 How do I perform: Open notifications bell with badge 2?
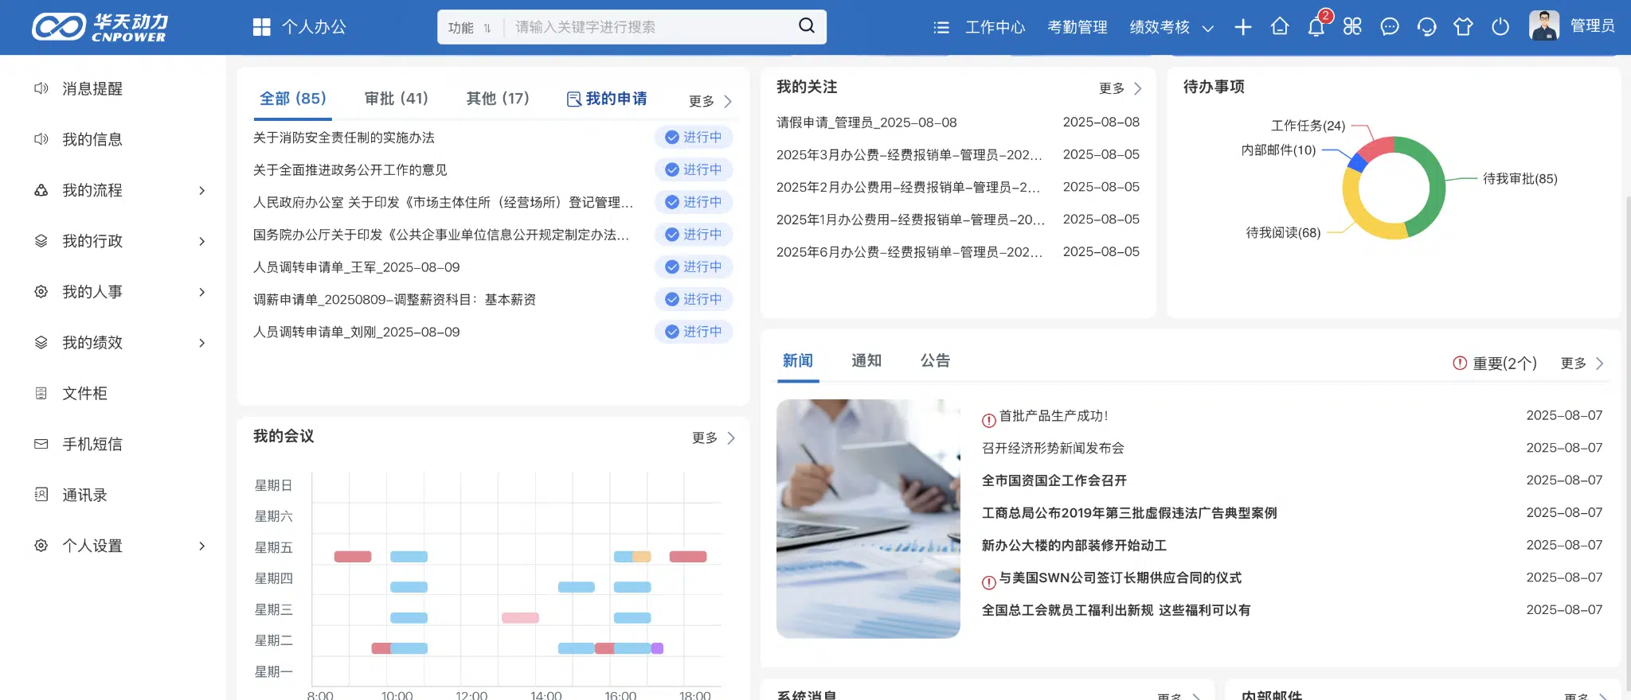click(1316, 27)
